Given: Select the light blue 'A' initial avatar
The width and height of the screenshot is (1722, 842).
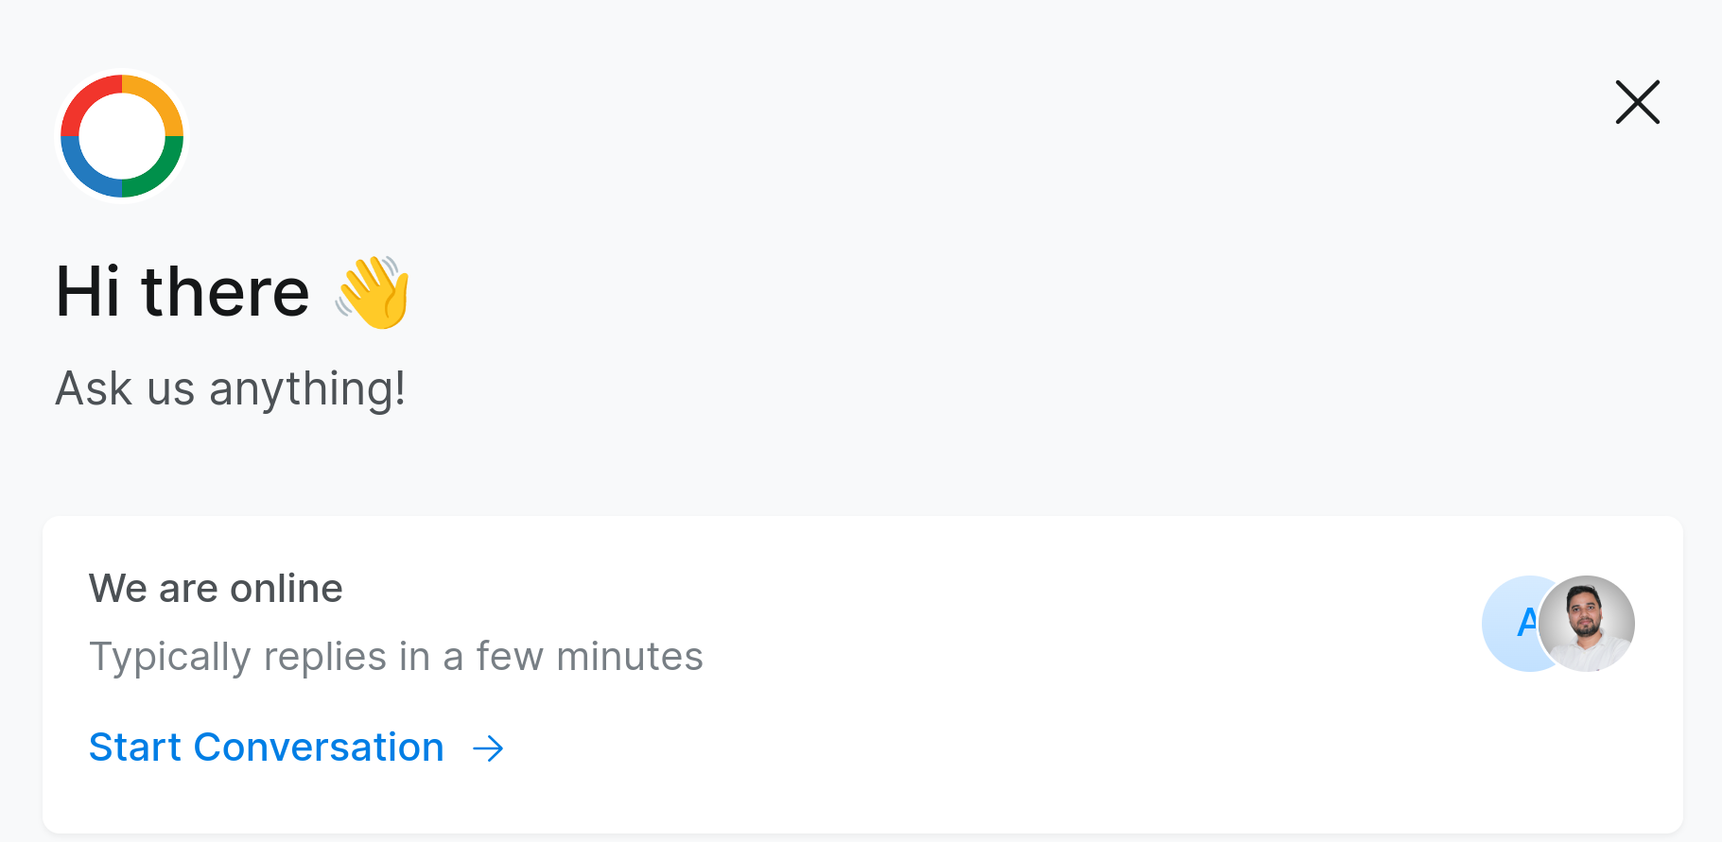Looking at the screenshot, I should [1511, 624].
